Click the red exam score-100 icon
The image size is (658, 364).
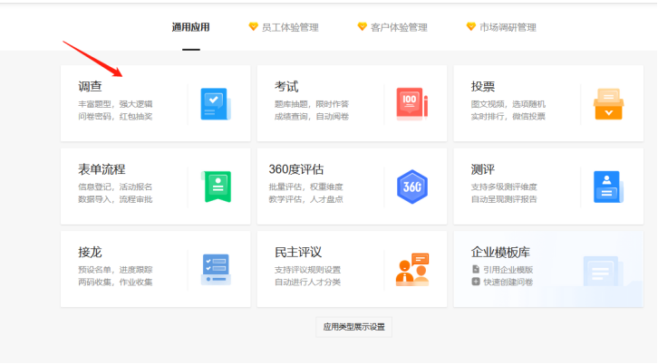412,104
